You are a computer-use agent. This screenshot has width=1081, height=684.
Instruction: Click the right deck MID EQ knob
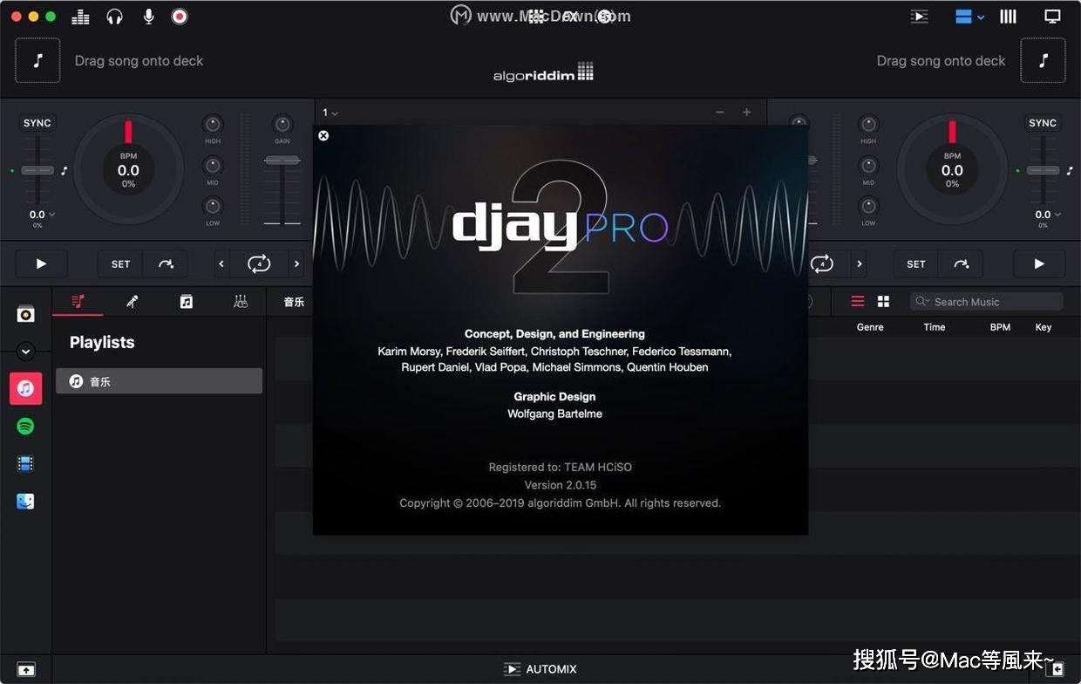pos(868,165)
